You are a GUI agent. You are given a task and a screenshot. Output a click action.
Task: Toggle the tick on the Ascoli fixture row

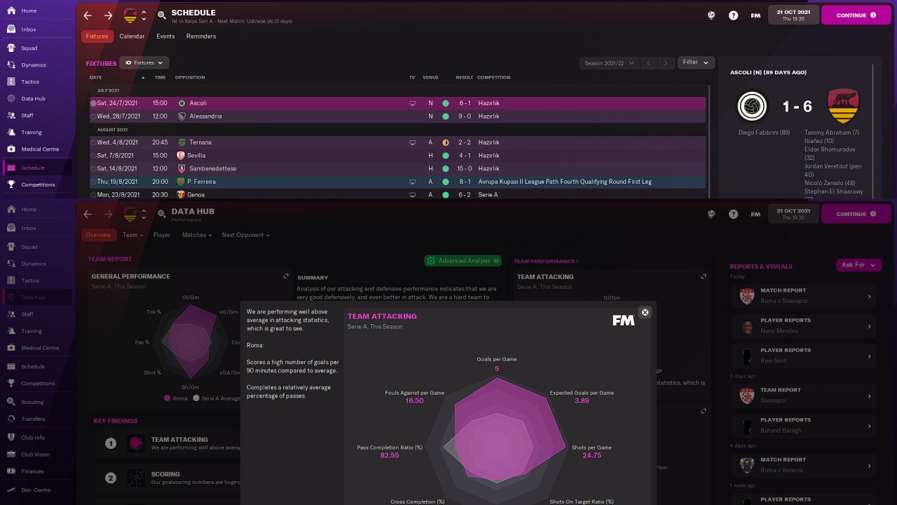click(93, 103)
